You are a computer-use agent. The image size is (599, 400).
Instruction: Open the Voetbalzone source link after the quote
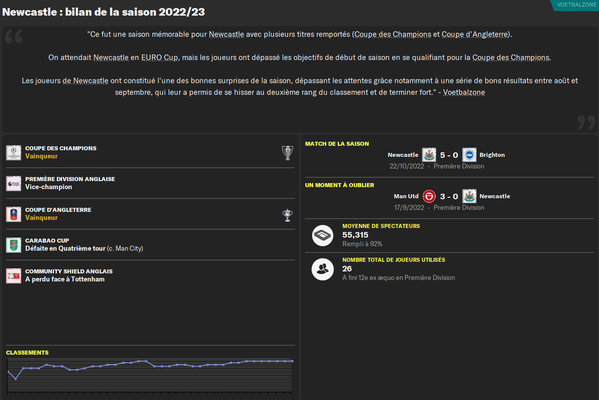click(464, 92)
